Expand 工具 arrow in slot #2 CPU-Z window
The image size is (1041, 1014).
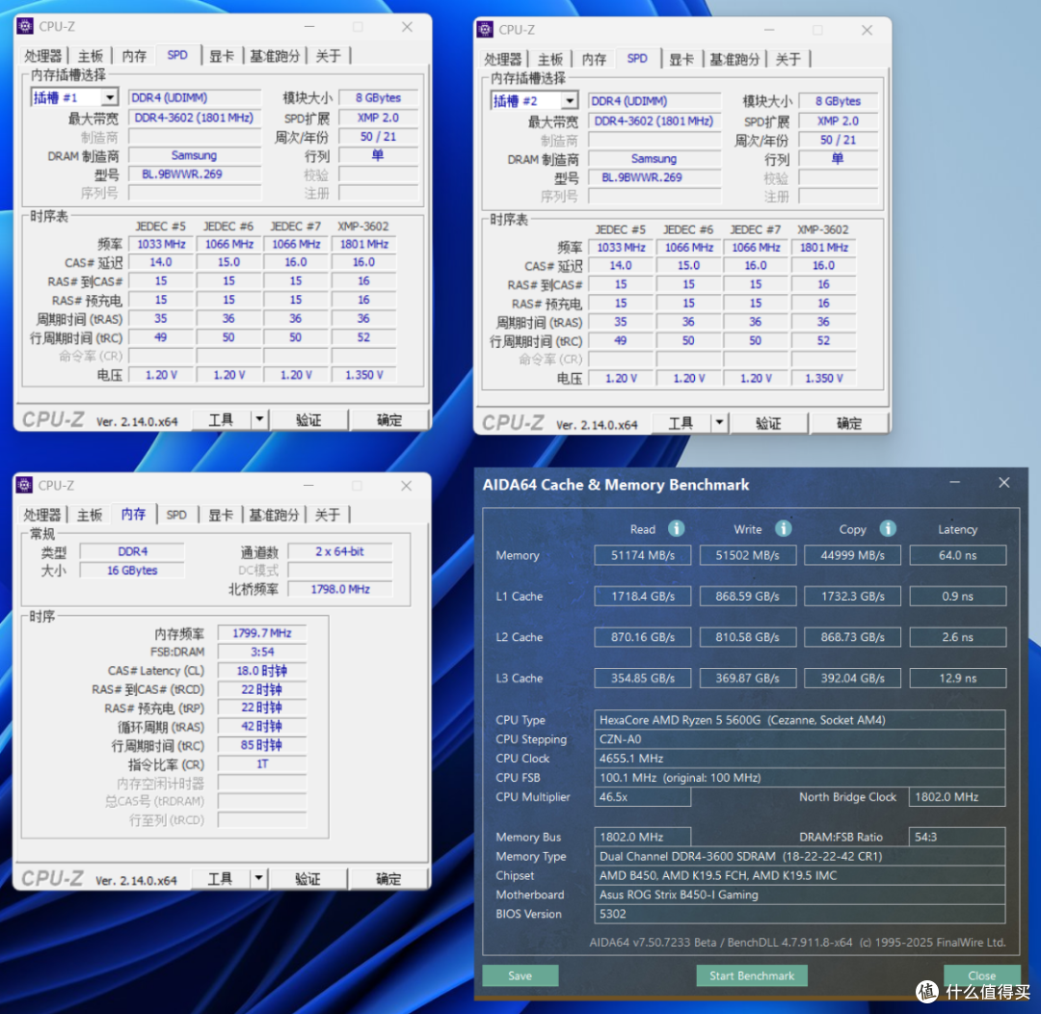[x=720, y=423]
